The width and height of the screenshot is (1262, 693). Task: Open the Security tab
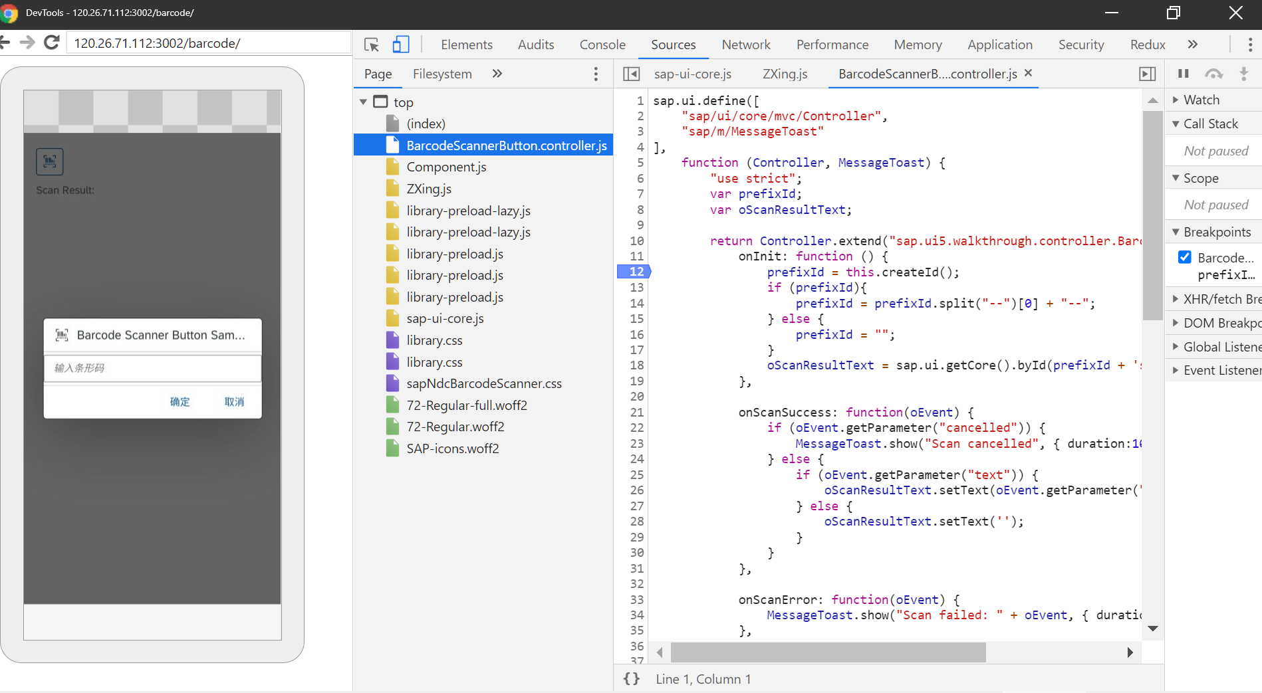click(x=1081, y=45)
